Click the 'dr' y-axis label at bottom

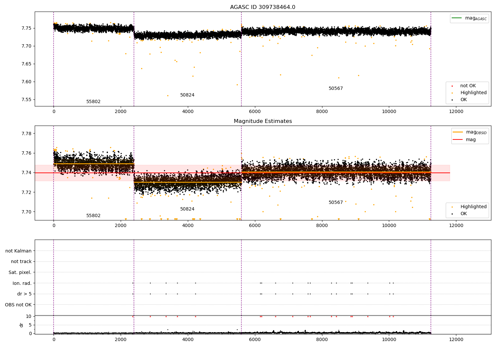[x=21, y=325]
